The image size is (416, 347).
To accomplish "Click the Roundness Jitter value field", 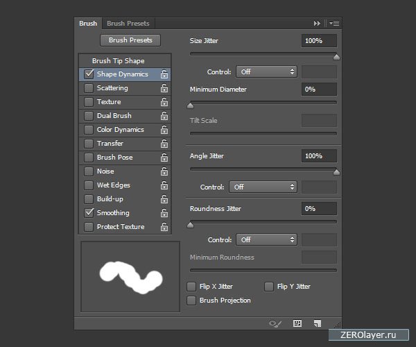I will pos(319,209).
